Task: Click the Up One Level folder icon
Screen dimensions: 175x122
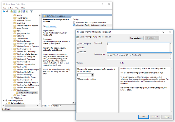Action: (x=12, y=11)
